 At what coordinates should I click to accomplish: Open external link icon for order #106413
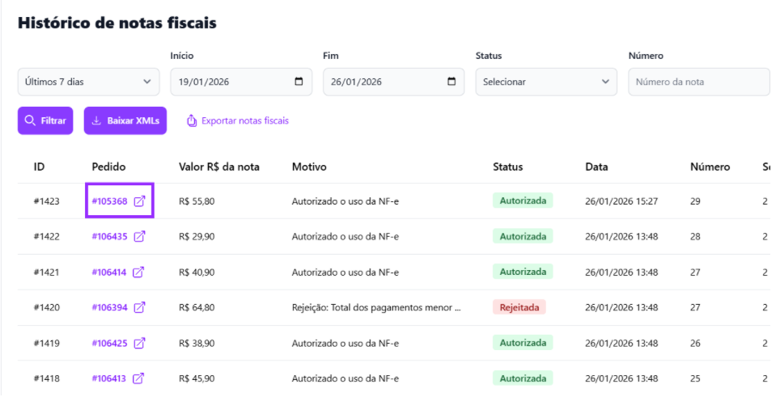tap(138, 378)
